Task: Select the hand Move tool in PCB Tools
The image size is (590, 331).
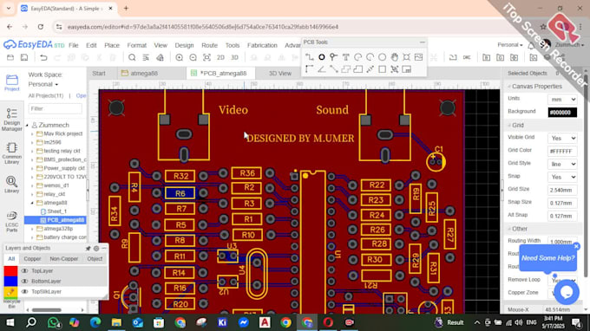Action: 394,57
